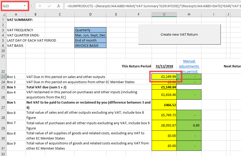The height and width of the screenshot is (156, 241).
Task: Select the green adjustment cell showing 4.89
Action: click(x=189, y=125)
